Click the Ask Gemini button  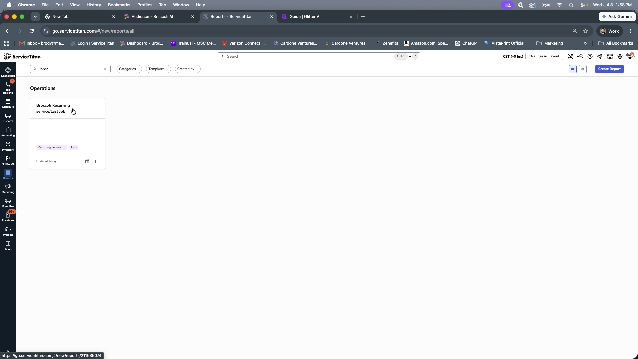(x=617, y=17)
